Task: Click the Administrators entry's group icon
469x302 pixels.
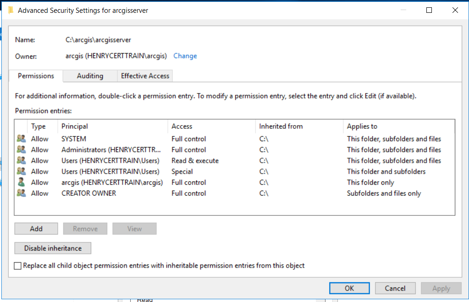Action: 22,149
